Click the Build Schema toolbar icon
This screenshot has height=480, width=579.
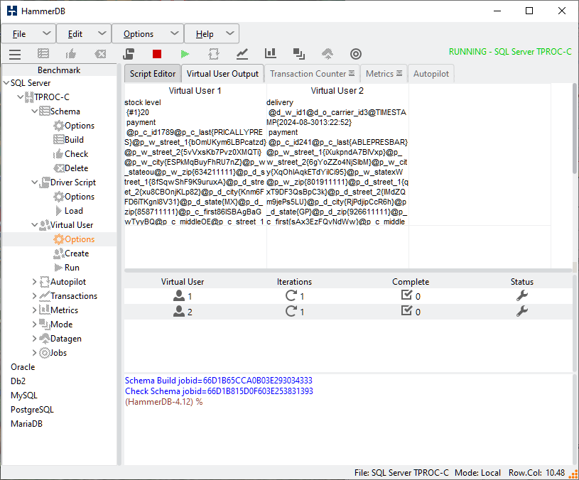(x=43, y=54)
